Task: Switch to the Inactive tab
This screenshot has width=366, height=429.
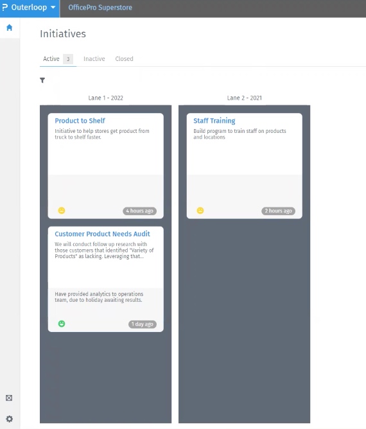Action: [x=94, y=59]
